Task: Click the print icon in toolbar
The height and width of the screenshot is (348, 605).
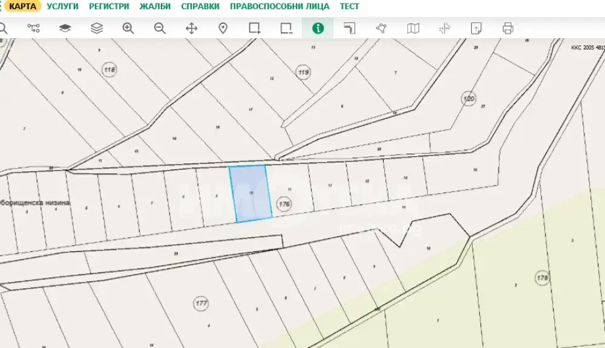Action: pyautogui.click(x=508, y=28)
